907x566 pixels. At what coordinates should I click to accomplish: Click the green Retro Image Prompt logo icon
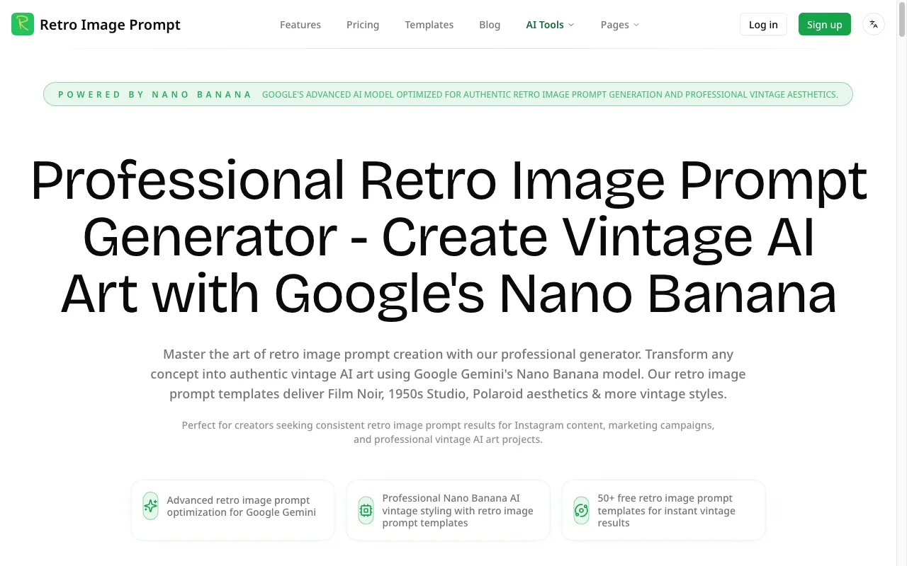pyautogui.click(x=23, y=24)
